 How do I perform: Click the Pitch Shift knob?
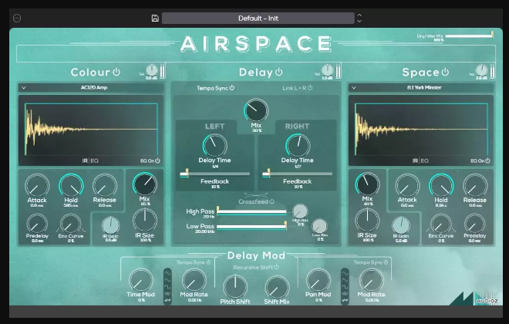pos(235,287)
